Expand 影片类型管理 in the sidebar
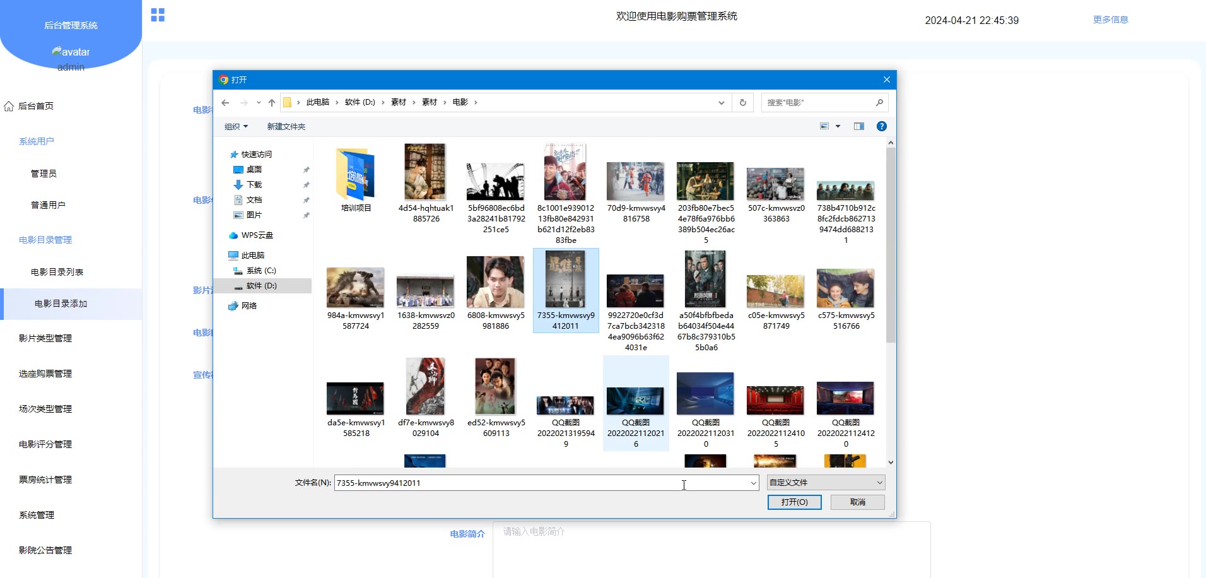Viewport: 1206px width, 578px height. point(45,338)
